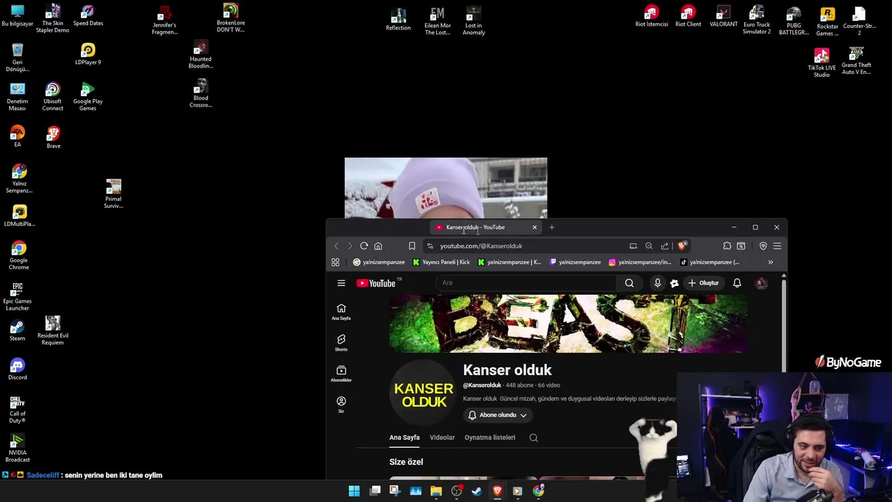
Task: Open Windows Start menu
Action: click(x=354, y=491)
